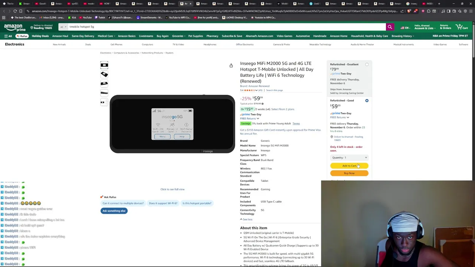Screen dimensions: 475x267
Task: Click Add to Cart button
Action: [x=349, y=166]
